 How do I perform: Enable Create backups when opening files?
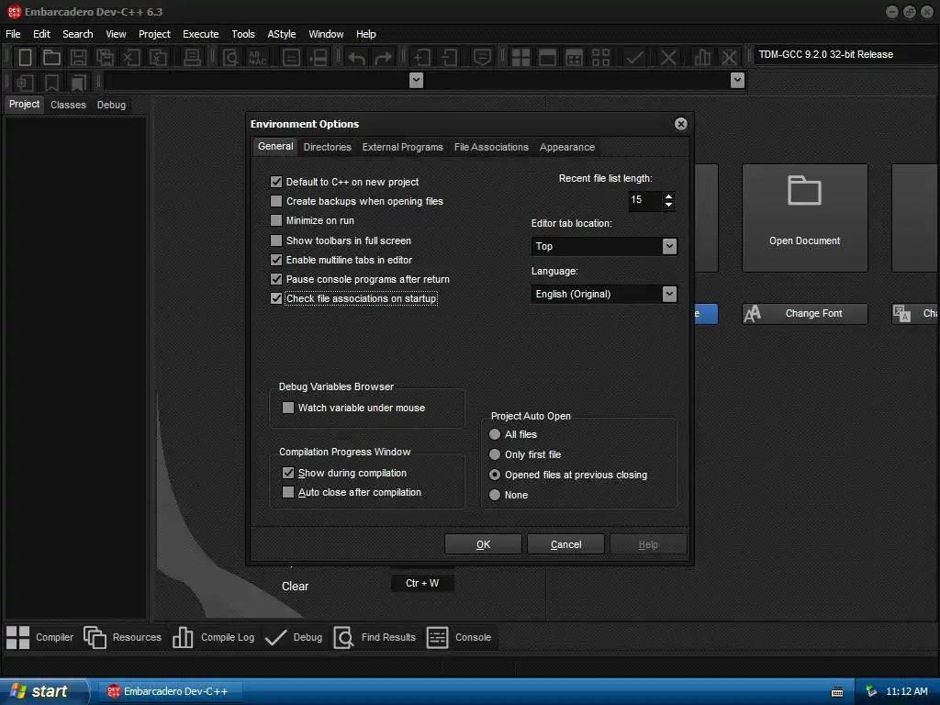point(275,201)
